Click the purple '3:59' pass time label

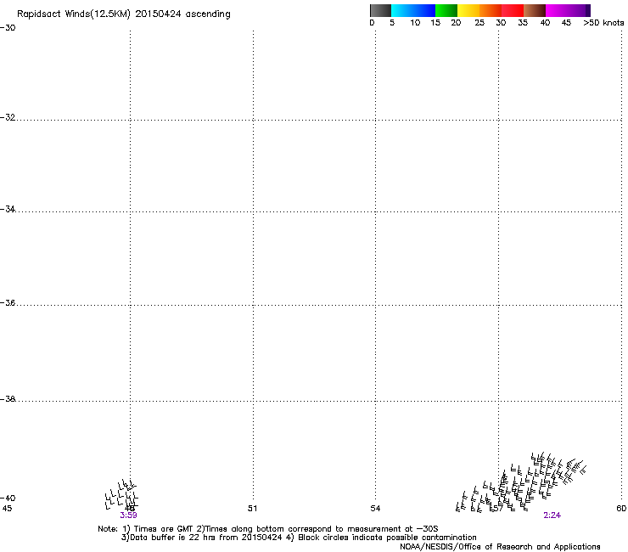point(128,515)
